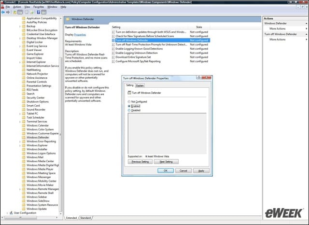Click the folder icon of Windows Sidebar
The width and height of the screenshot is (309, 225).
pos(24,197)
